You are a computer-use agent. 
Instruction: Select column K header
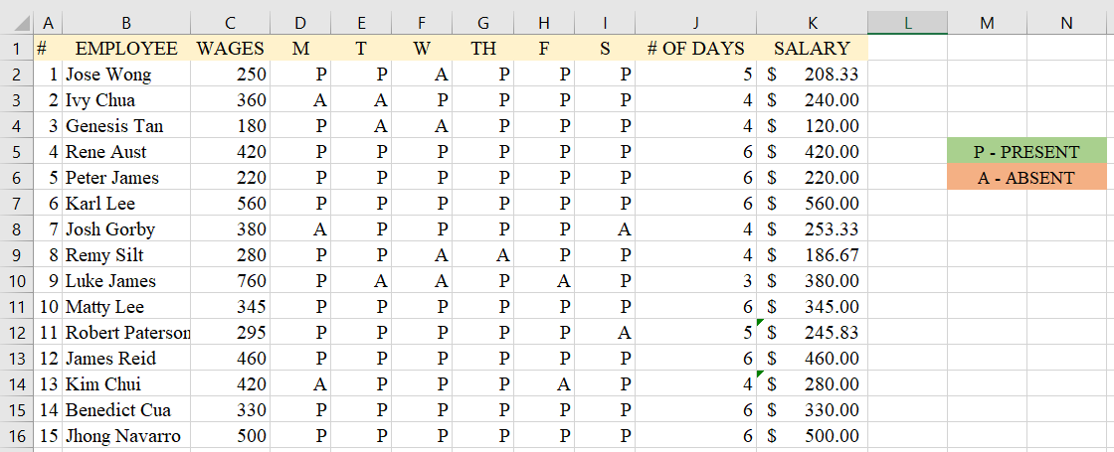[813, 23]
